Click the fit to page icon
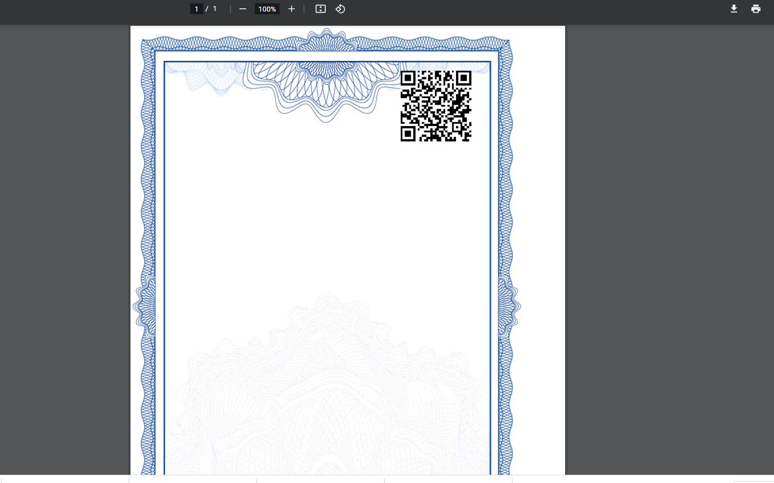Image resolution: width=774 pixels, height=483 pixels. coord(321,9)
